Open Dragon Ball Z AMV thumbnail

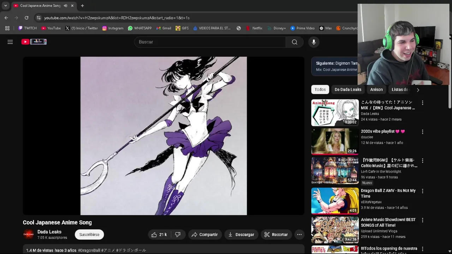click(x=335, y=201)
